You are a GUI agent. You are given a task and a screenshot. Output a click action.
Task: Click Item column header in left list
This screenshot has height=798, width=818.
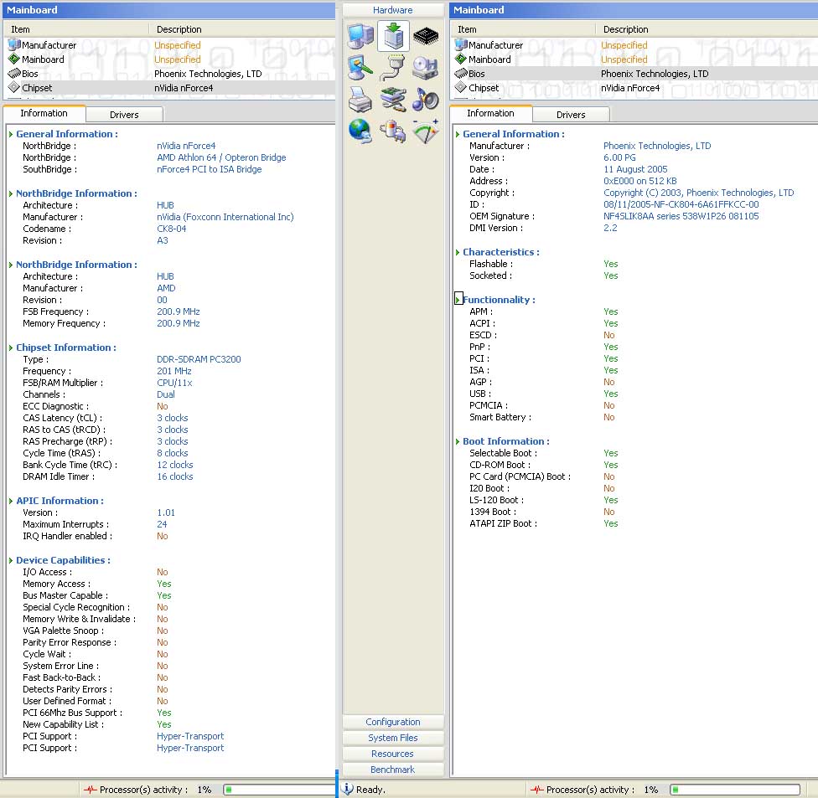(x=76, y=29)
